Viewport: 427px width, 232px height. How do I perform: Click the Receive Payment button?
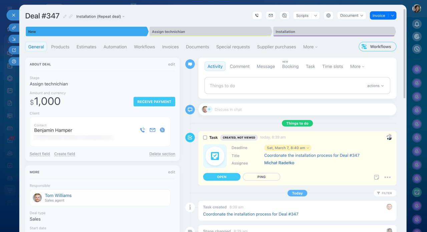point(154,102)
